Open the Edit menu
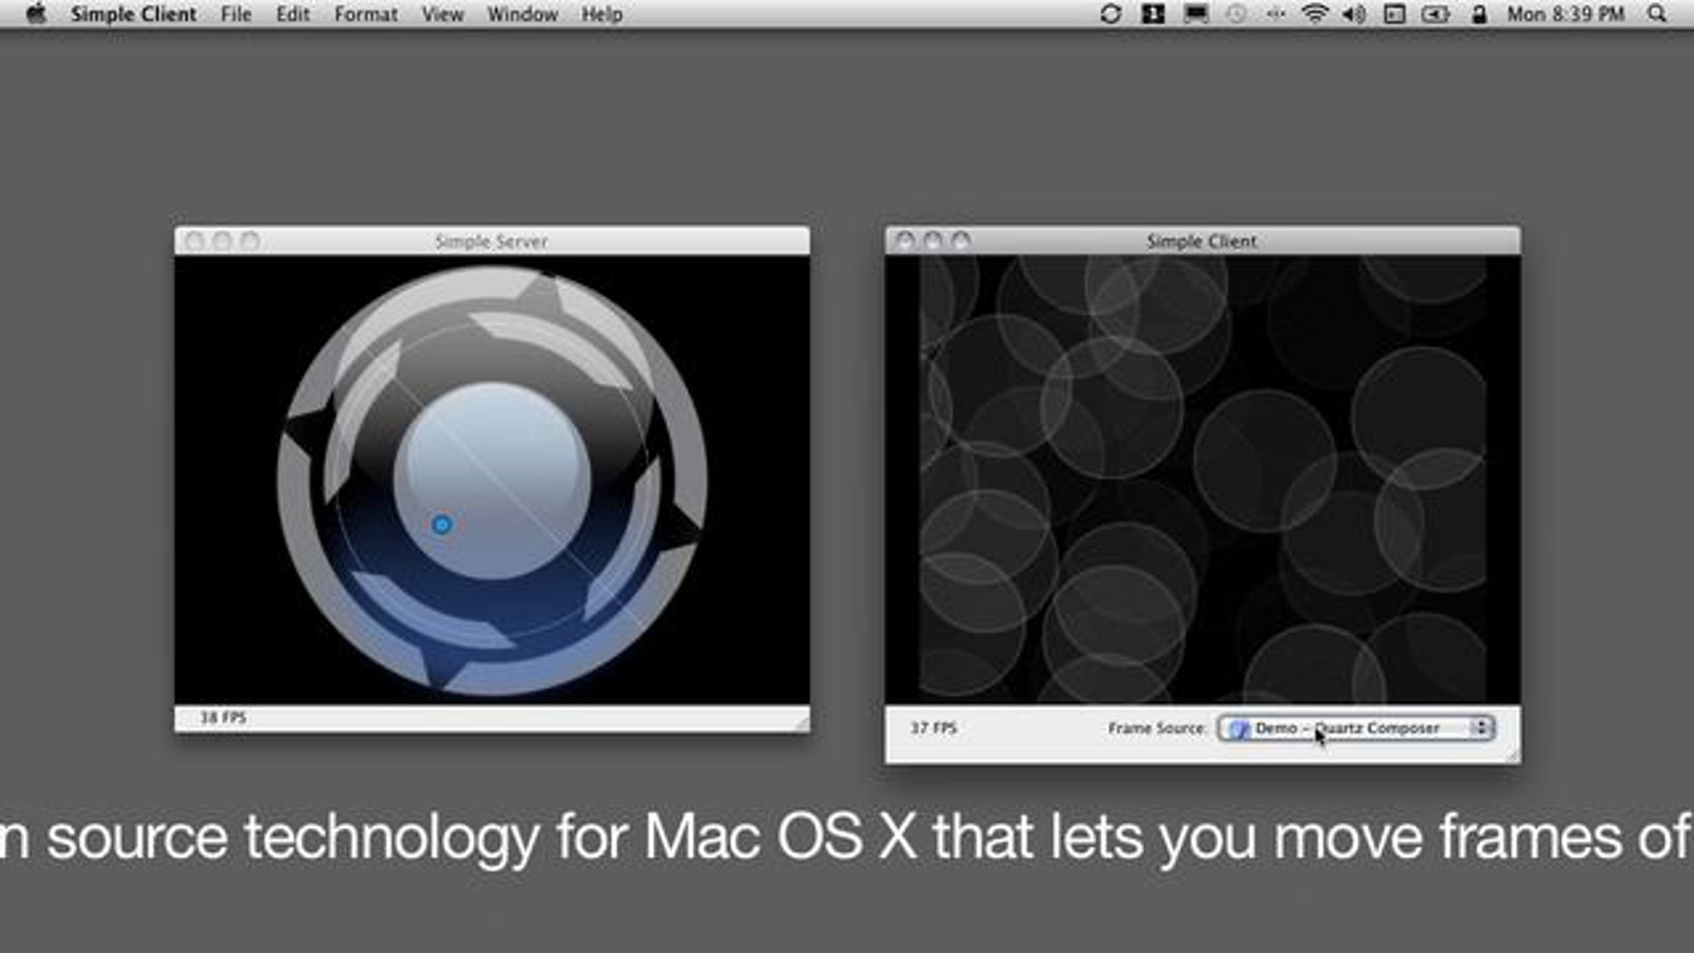The image size is (1694, 953). click(293, 14)
